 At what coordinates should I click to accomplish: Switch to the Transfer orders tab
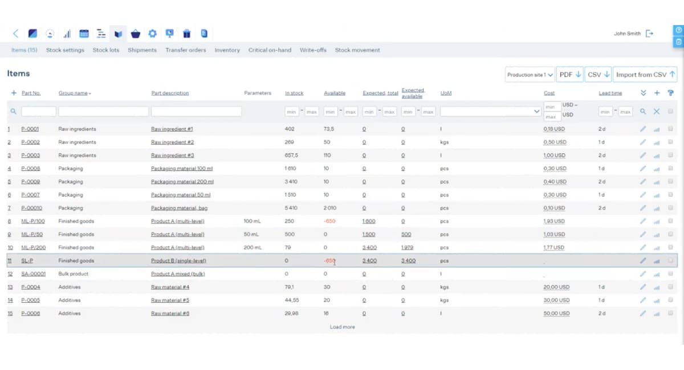186,50
